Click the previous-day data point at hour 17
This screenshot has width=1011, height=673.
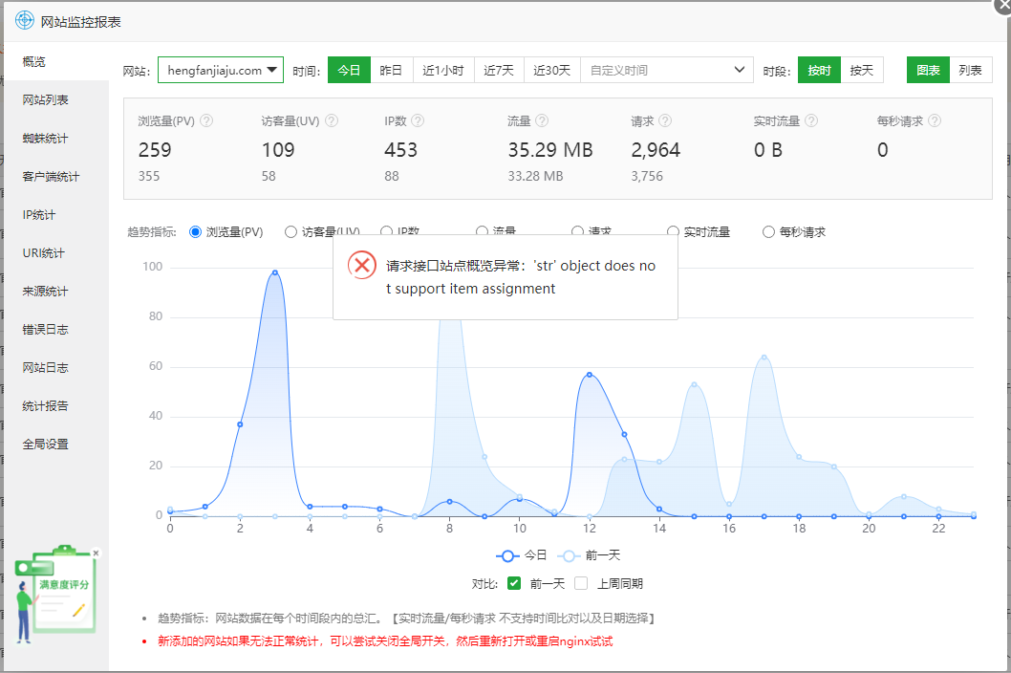pos(764,358)
